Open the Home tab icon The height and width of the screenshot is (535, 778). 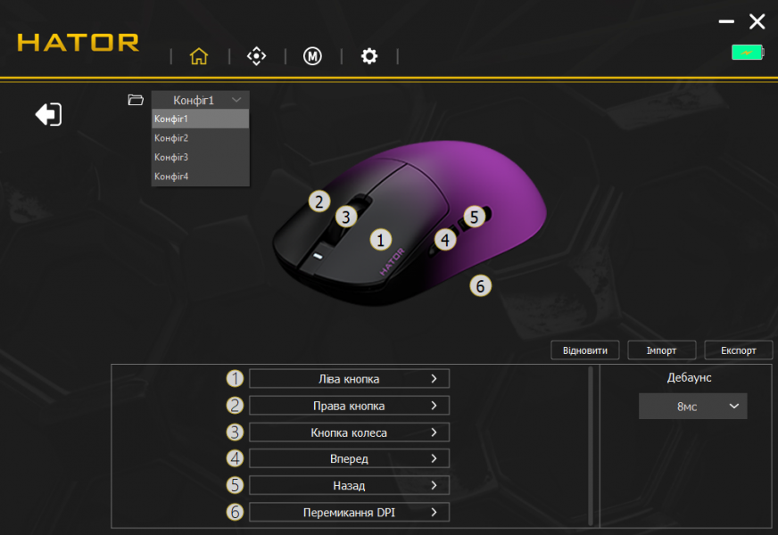coord(199,56)
